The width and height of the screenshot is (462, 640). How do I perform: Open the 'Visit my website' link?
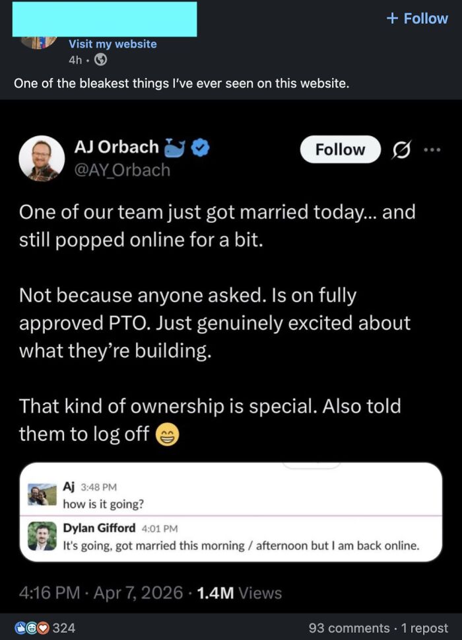pos(112,44)
